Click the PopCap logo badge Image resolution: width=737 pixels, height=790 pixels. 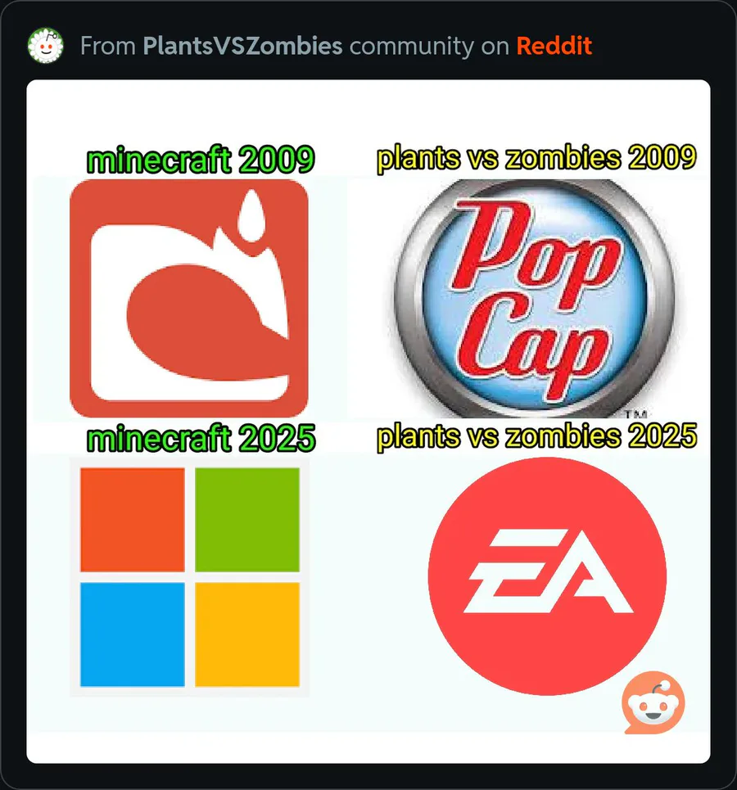[x=535, y=299]
